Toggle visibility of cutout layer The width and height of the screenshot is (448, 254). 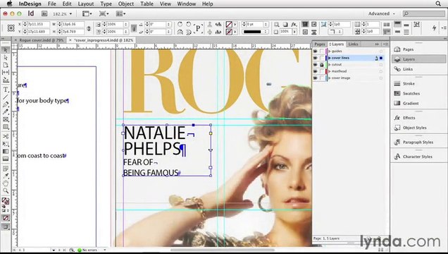pyautogui.click(x=315, y=65)
